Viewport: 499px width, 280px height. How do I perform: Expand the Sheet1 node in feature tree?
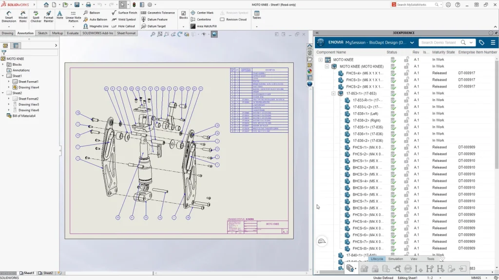3,76
